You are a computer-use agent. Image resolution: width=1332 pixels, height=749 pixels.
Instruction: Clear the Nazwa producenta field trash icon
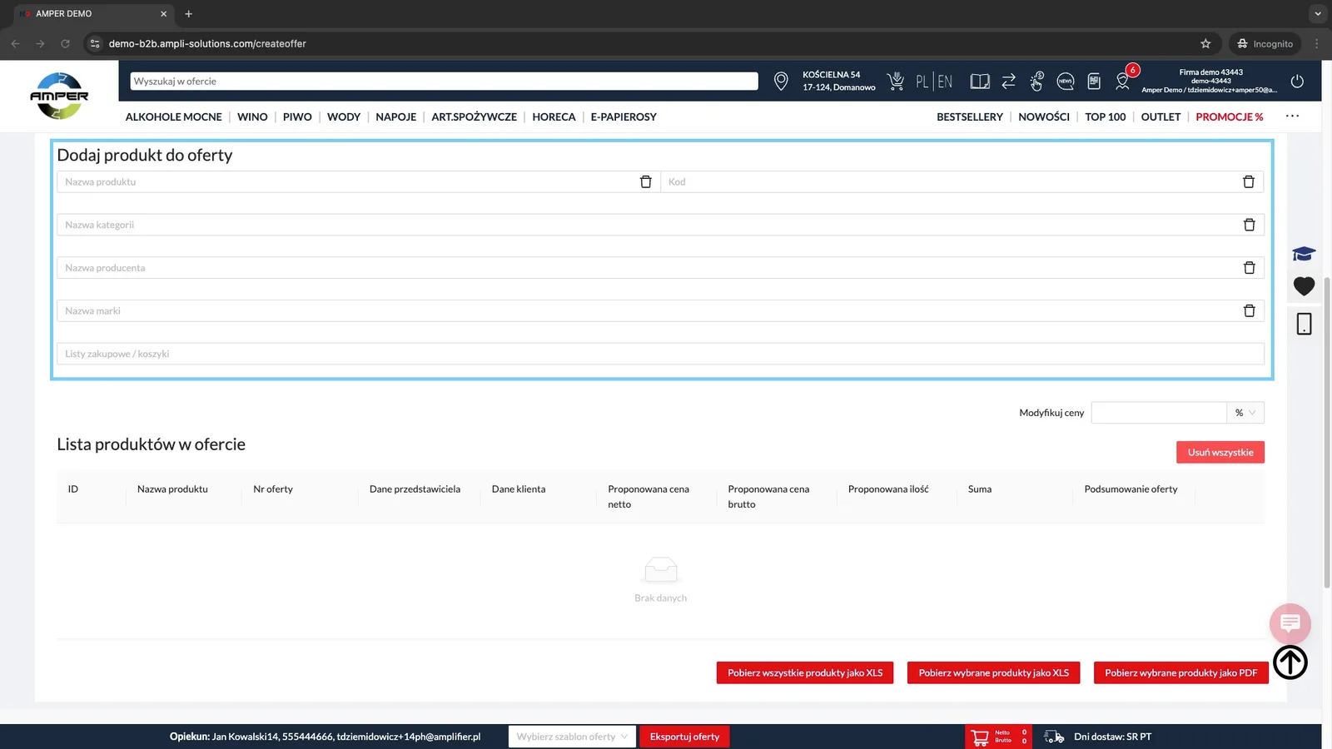(x=1249, y=268)
